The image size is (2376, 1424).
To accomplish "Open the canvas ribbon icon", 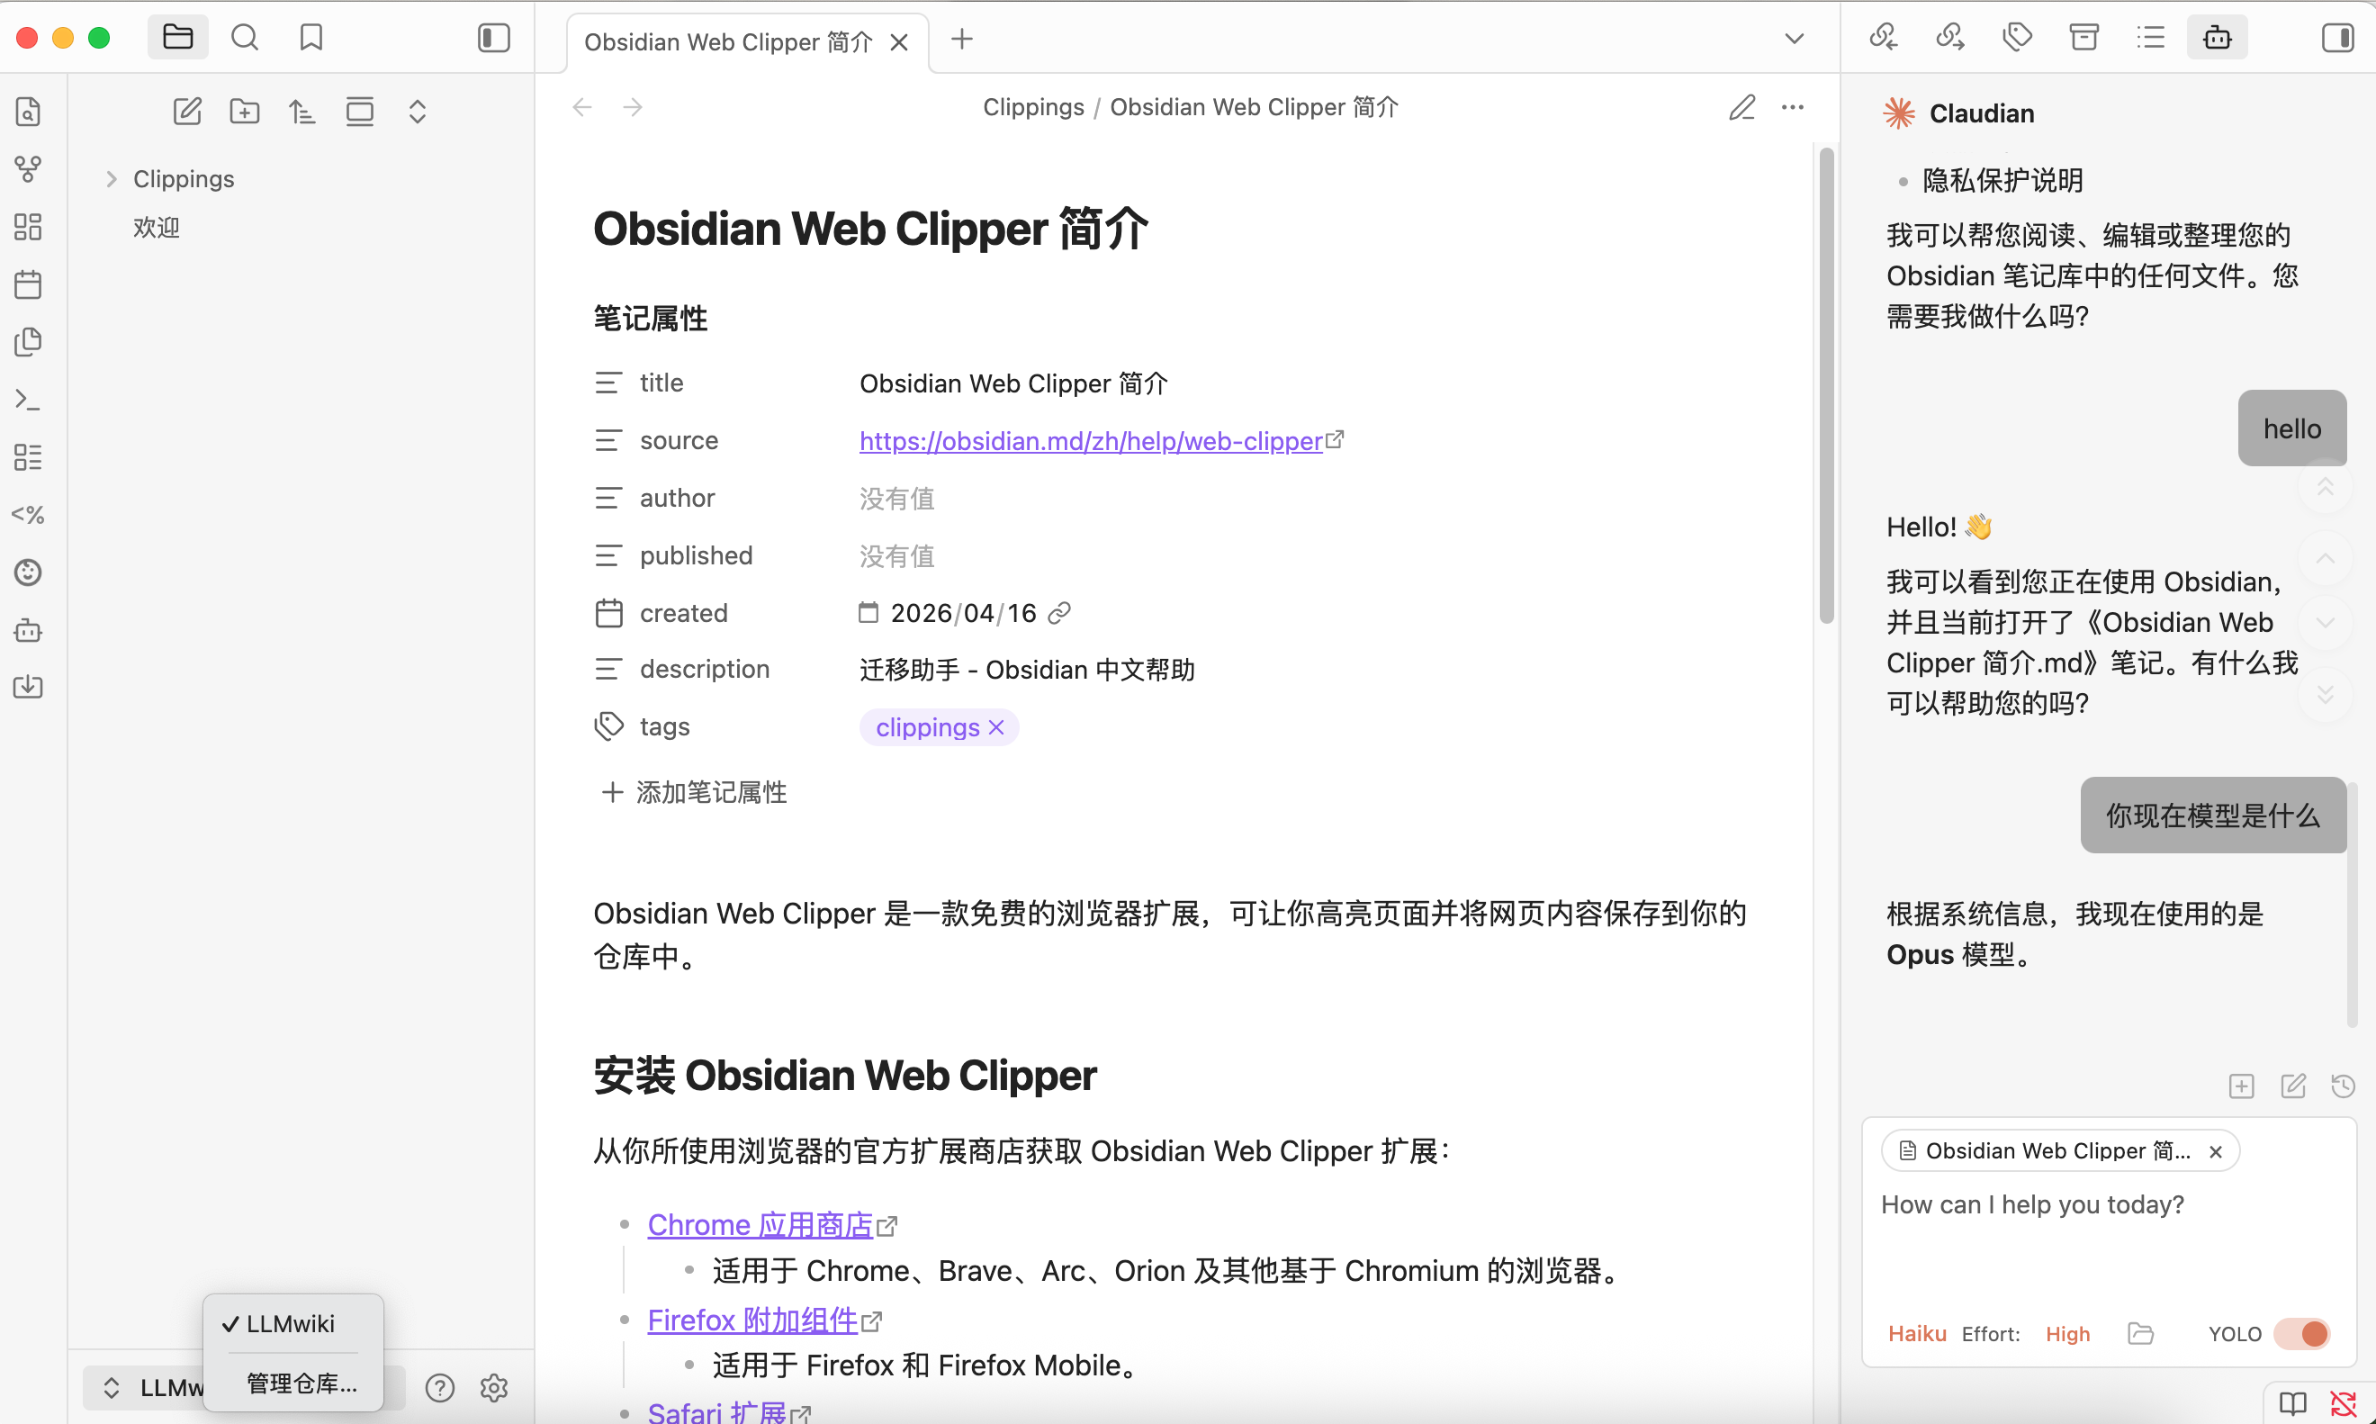I will (x=28, y=227).
